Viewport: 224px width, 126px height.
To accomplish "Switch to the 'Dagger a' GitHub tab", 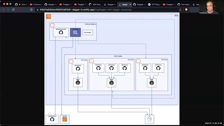I will coord(139,5).
